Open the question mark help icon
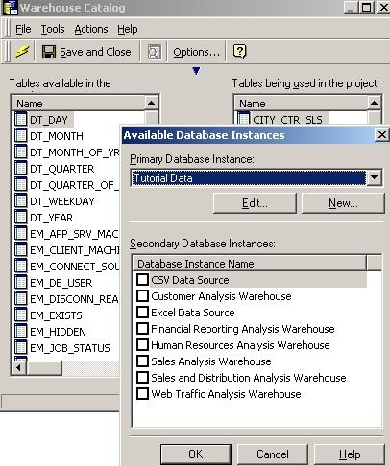Screen dimensions: 390x466 pyautogui.click(x=239, y=52)
